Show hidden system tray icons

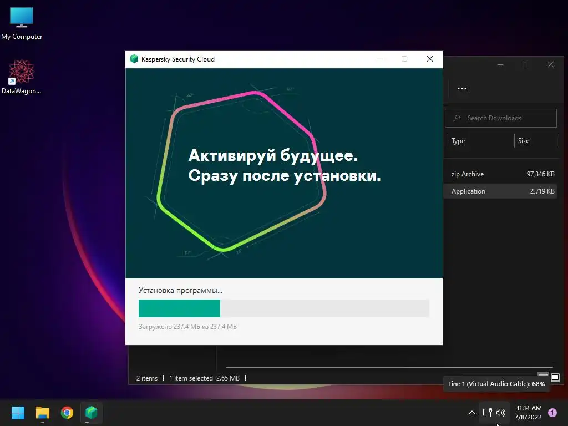click(471, 413)
